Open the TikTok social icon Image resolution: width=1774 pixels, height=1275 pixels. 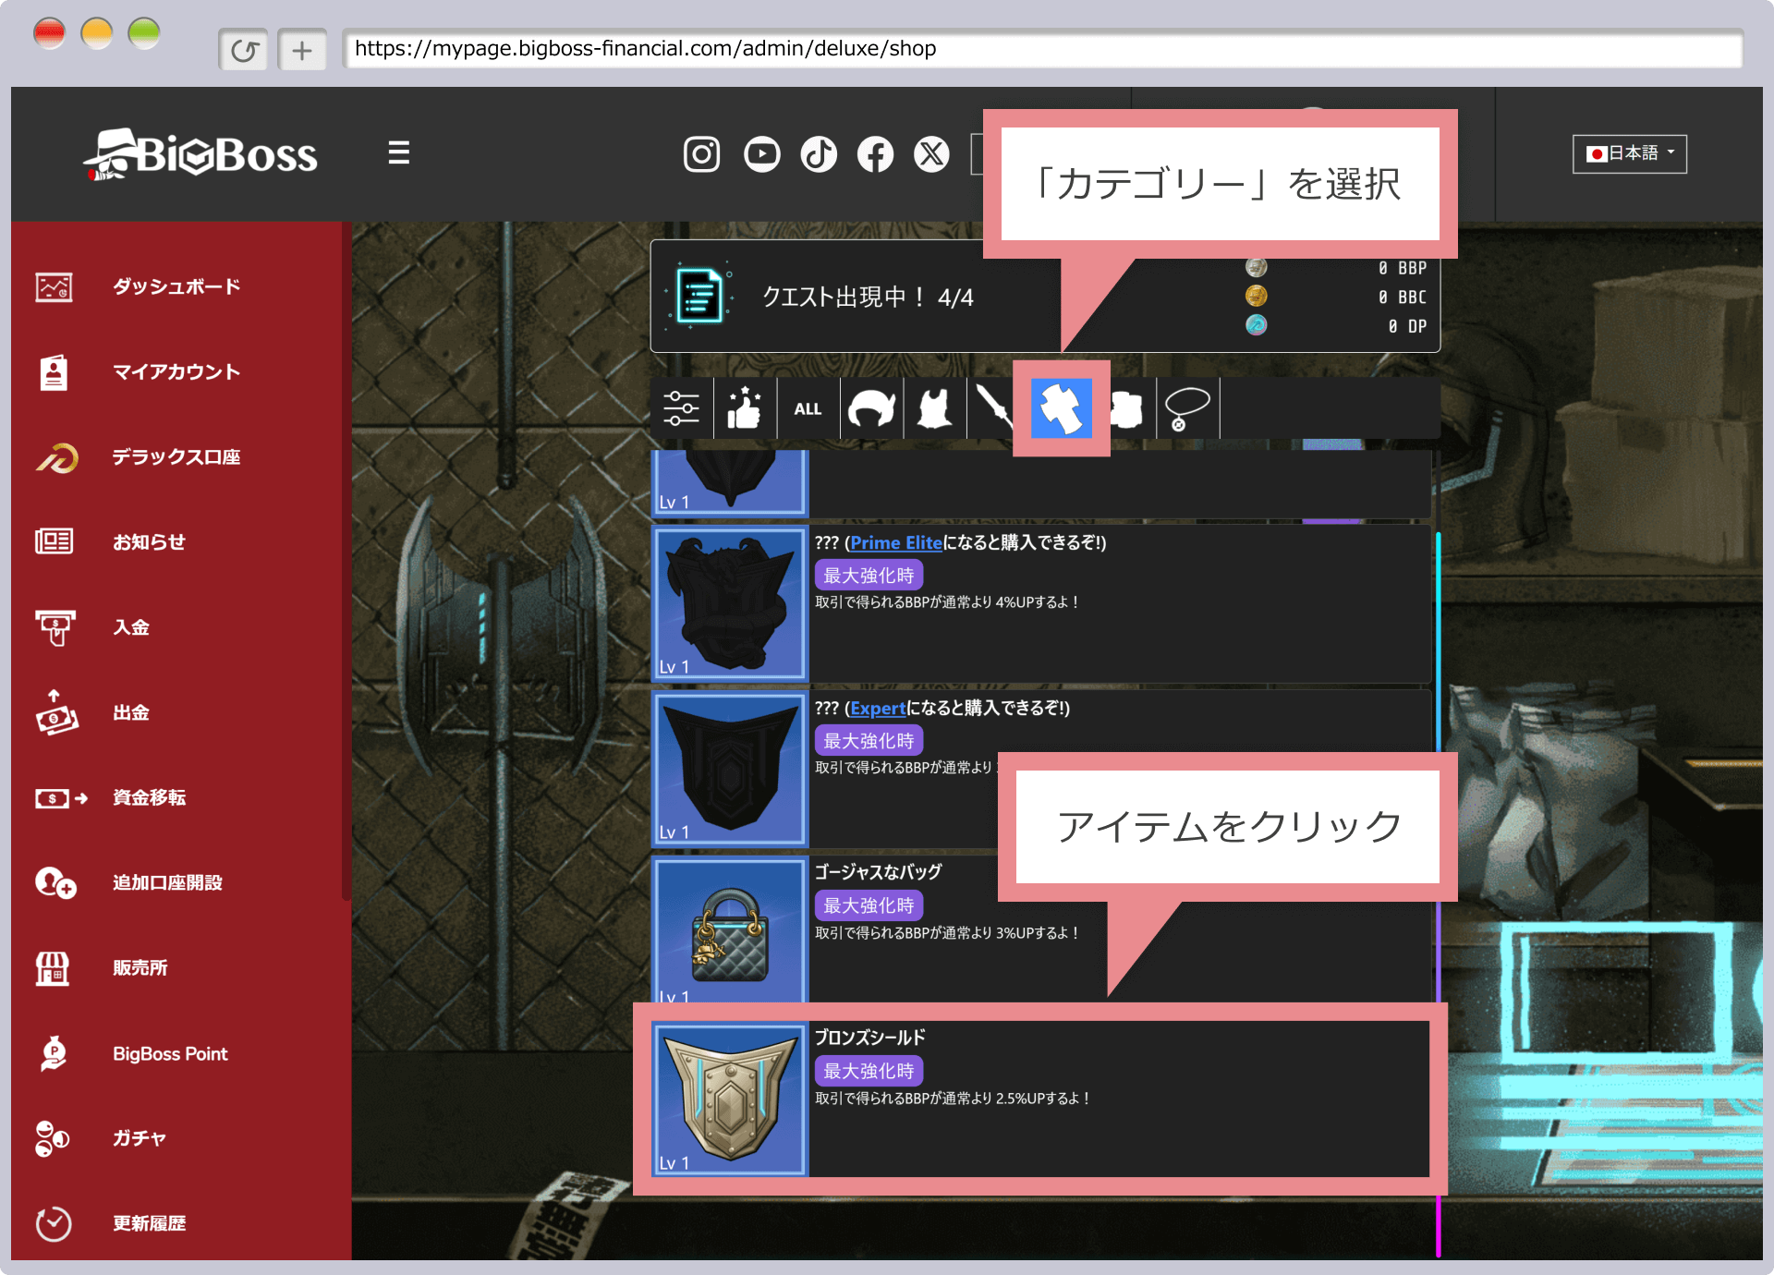click(x=819, y=154)
